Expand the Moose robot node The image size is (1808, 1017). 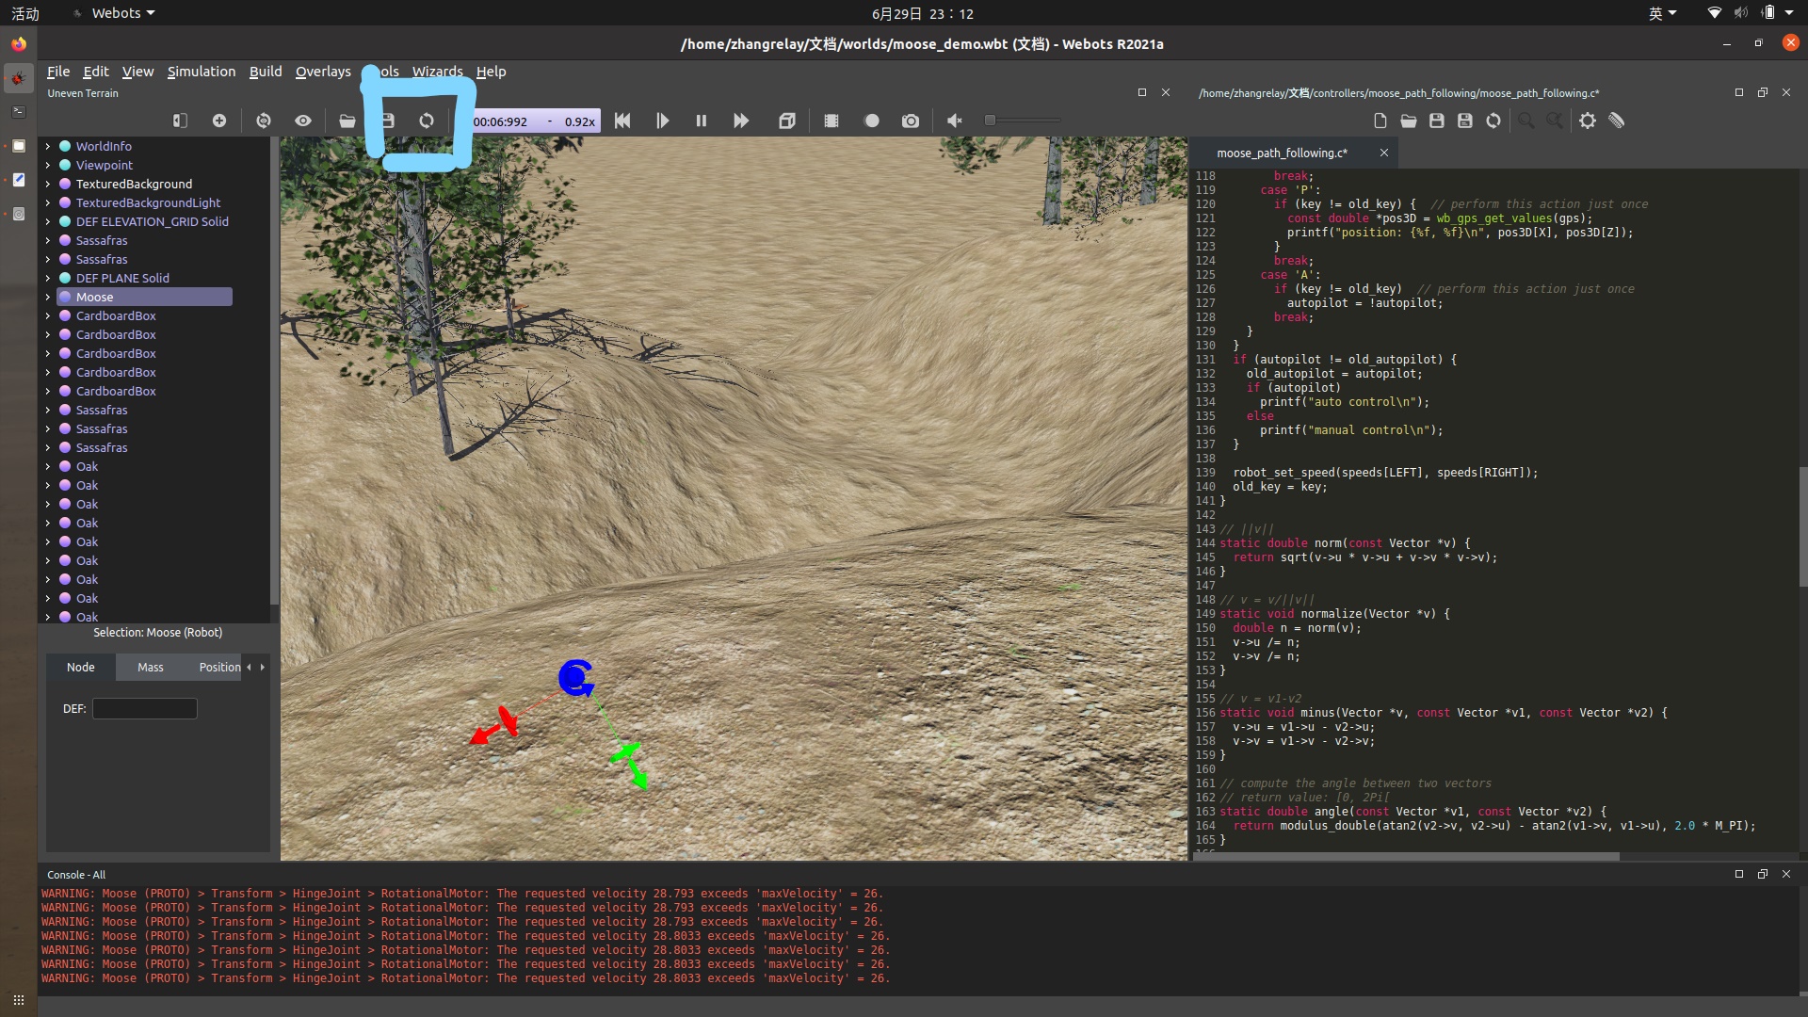[x=48, y=297]
